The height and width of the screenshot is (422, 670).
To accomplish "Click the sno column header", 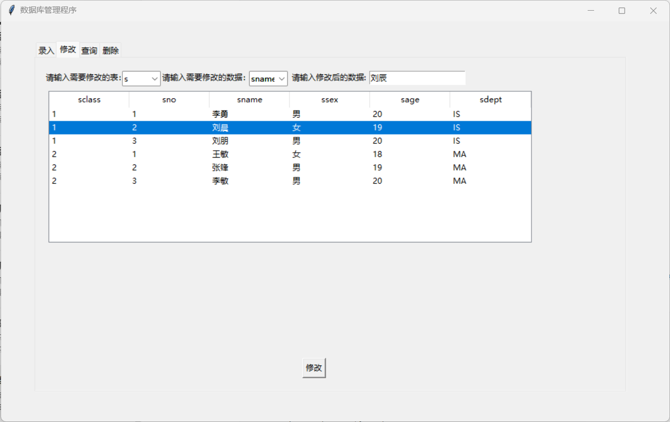I will tap(169, 100).
